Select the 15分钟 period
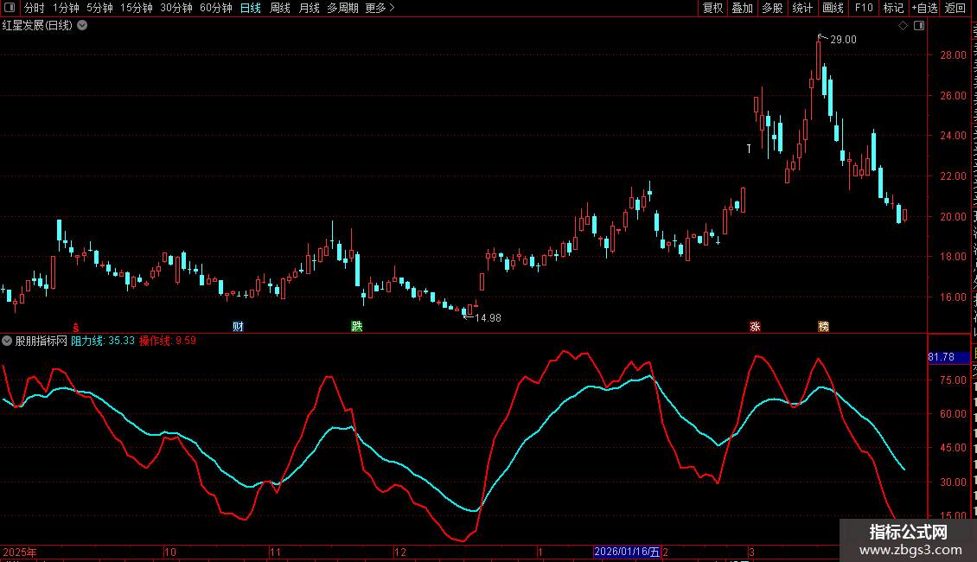The height and width of the screenshot is (562, 977). (137, 8)
